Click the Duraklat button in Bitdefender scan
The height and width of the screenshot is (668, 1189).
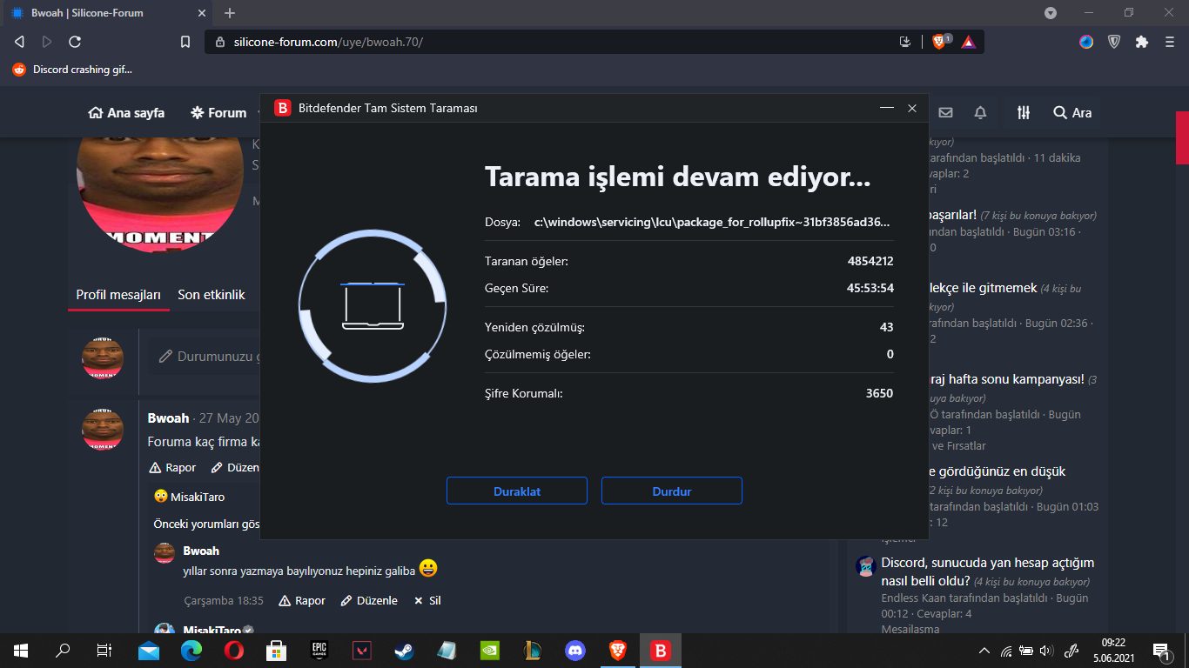pyautogui.click(x=517, y=491)
